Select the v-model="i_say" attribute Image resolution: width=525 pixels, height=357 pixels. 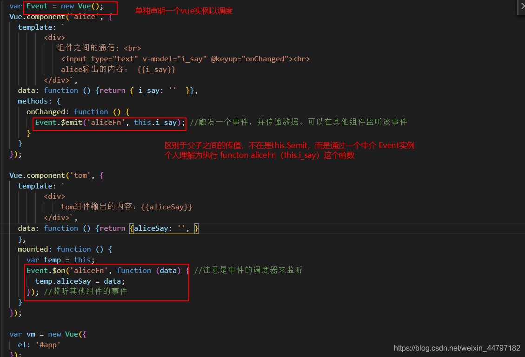pyautogui.click(x=174, y=59)
